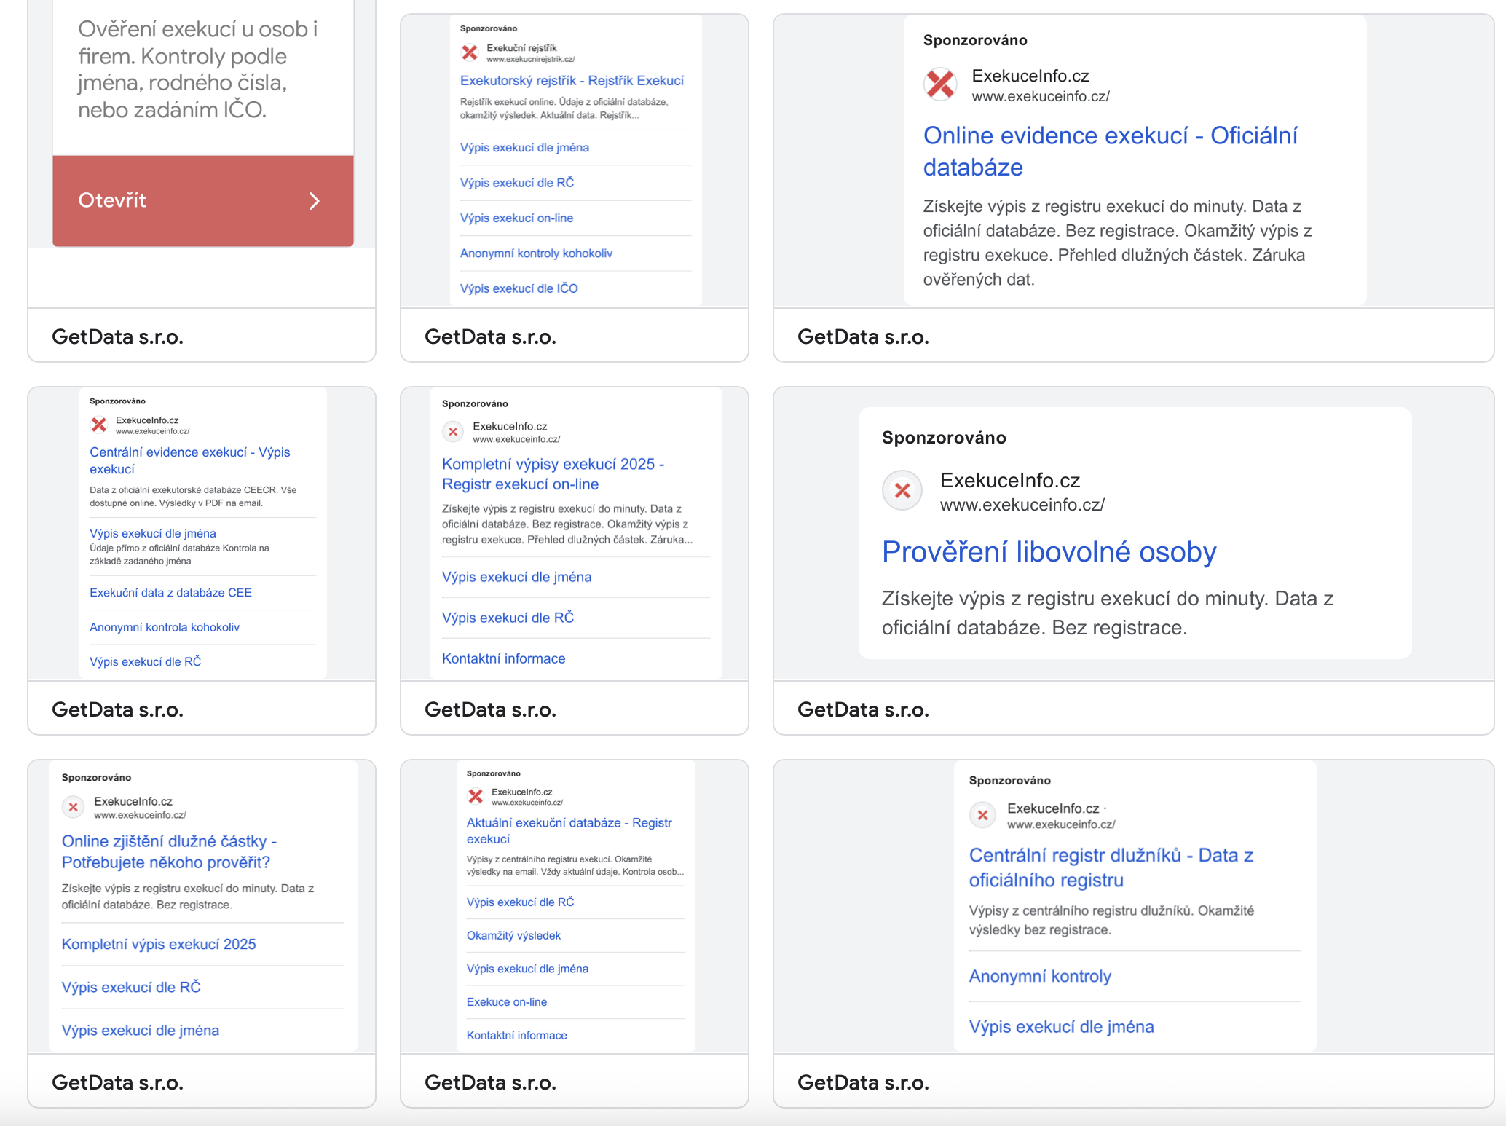1506x1126 pixels.
Task: Click the red X icon in Centrální evidence exekucí ad
Action: 99,425
